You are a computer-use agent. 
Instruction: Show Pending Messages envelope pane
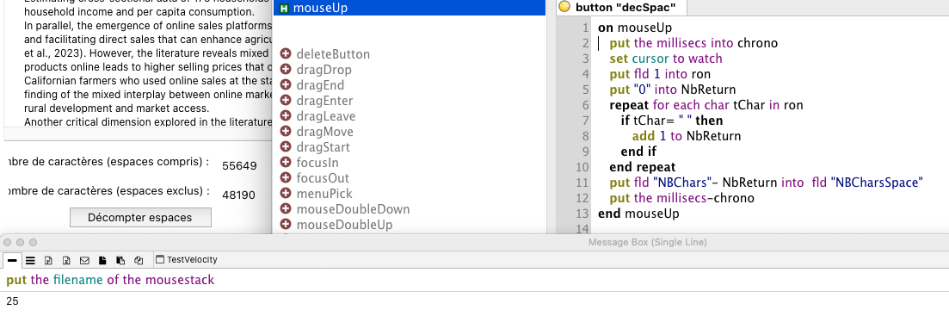click(84, 260)
